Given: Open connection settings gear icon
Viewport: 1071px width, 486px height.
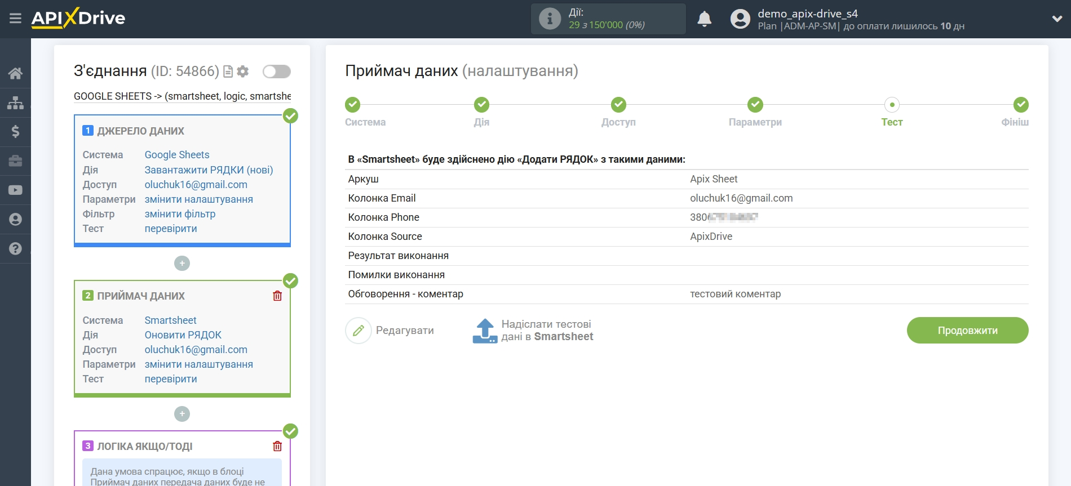Looking at the screenshot, I should (243, 72).
